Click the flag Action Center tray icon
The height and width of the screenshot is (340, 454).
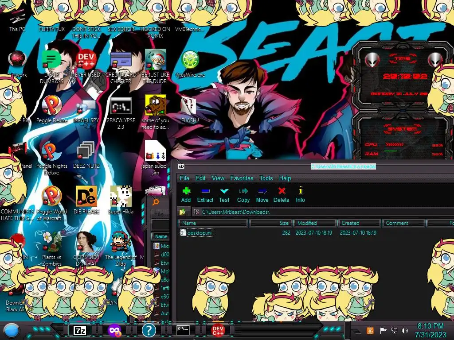pos(384,330)
